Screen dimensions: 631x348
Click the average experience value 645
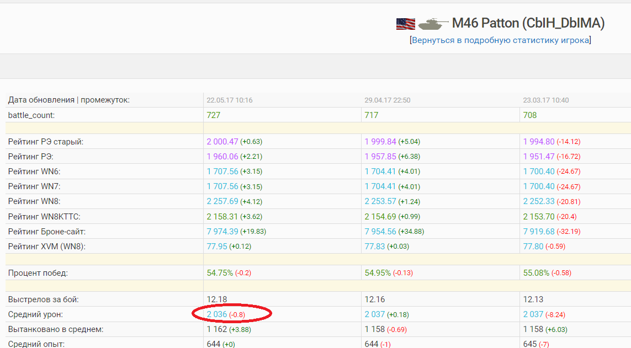pyautogui.click(x=529, y=344)
